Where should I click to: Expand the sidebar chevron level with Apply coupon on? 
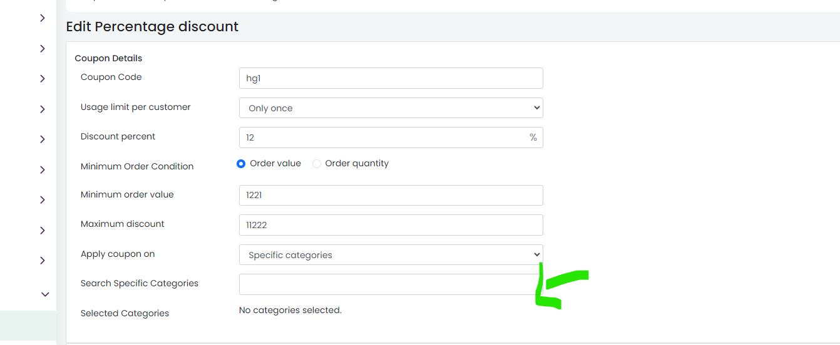43,261
